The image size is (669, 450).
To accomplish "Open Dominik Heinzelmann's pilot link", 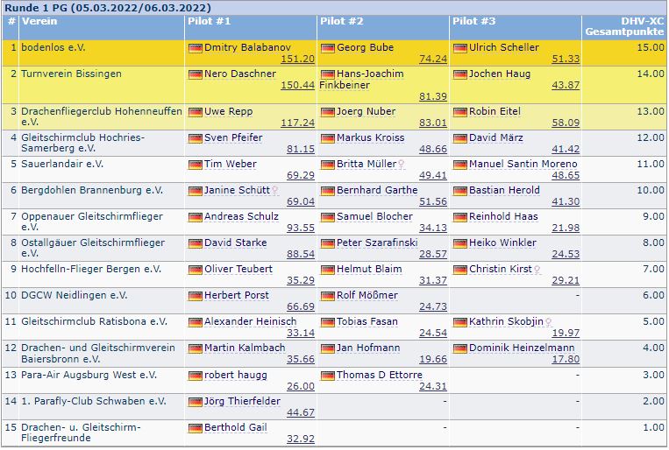I will pos(522,348).
